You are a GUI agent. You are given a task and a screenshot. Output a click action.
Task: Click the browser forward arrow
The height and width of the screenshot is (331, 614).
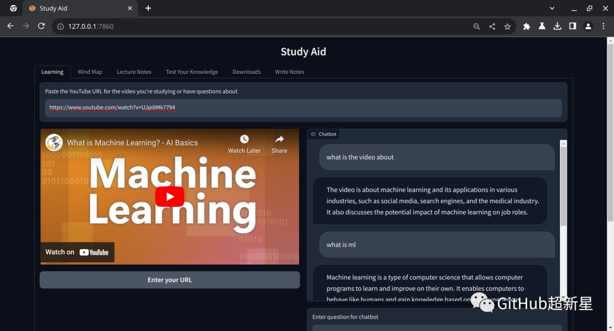26,26
